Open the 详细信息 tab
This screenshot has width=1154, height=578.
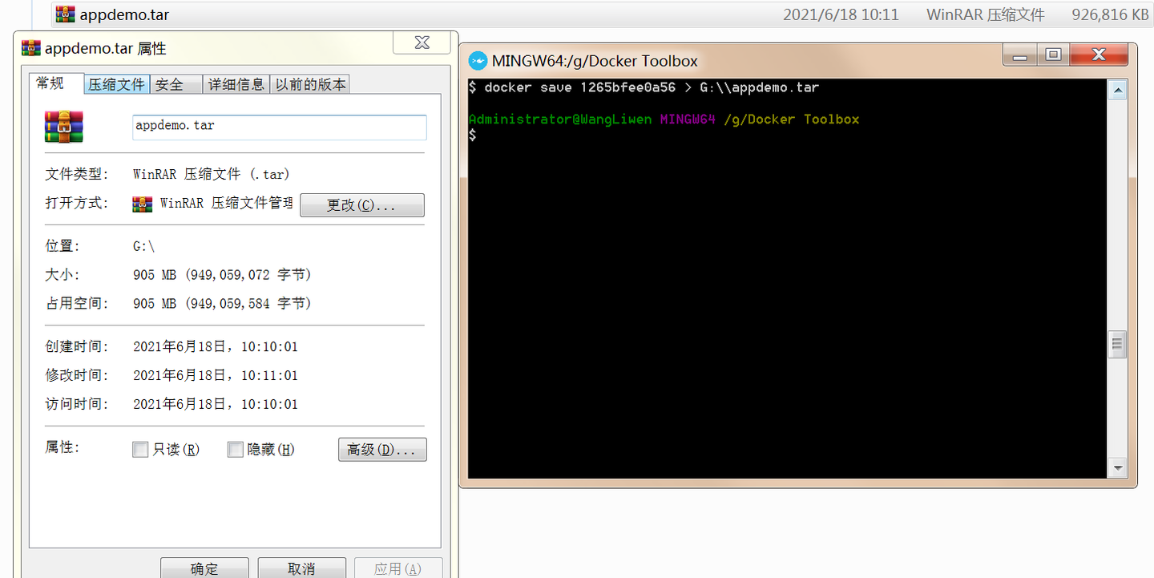pos(236,84)
